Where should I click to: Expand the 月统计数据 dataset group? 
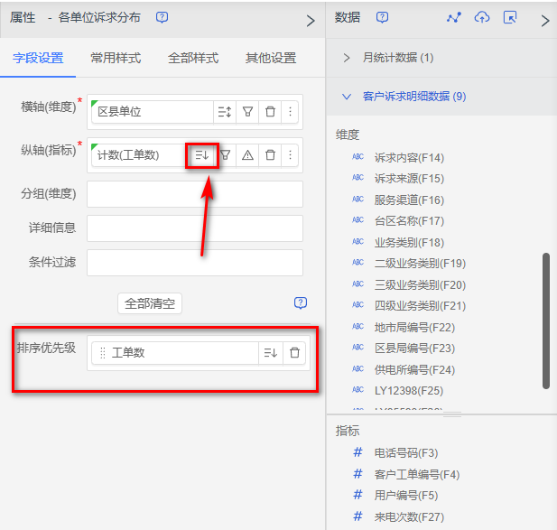pyautogui.click(x=347, y=58)
